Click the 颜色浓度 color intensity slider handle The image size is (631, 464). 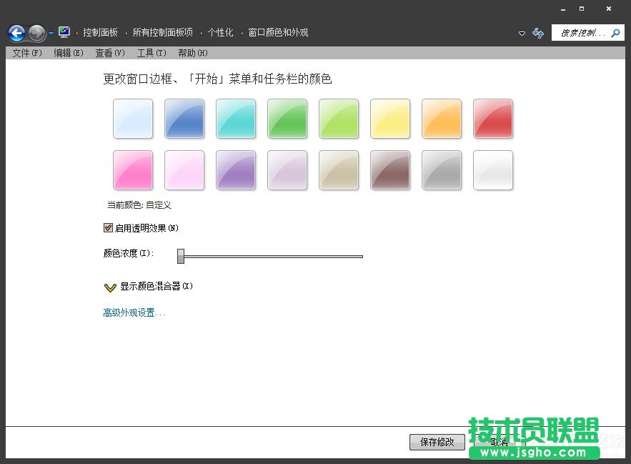point(181,256)
